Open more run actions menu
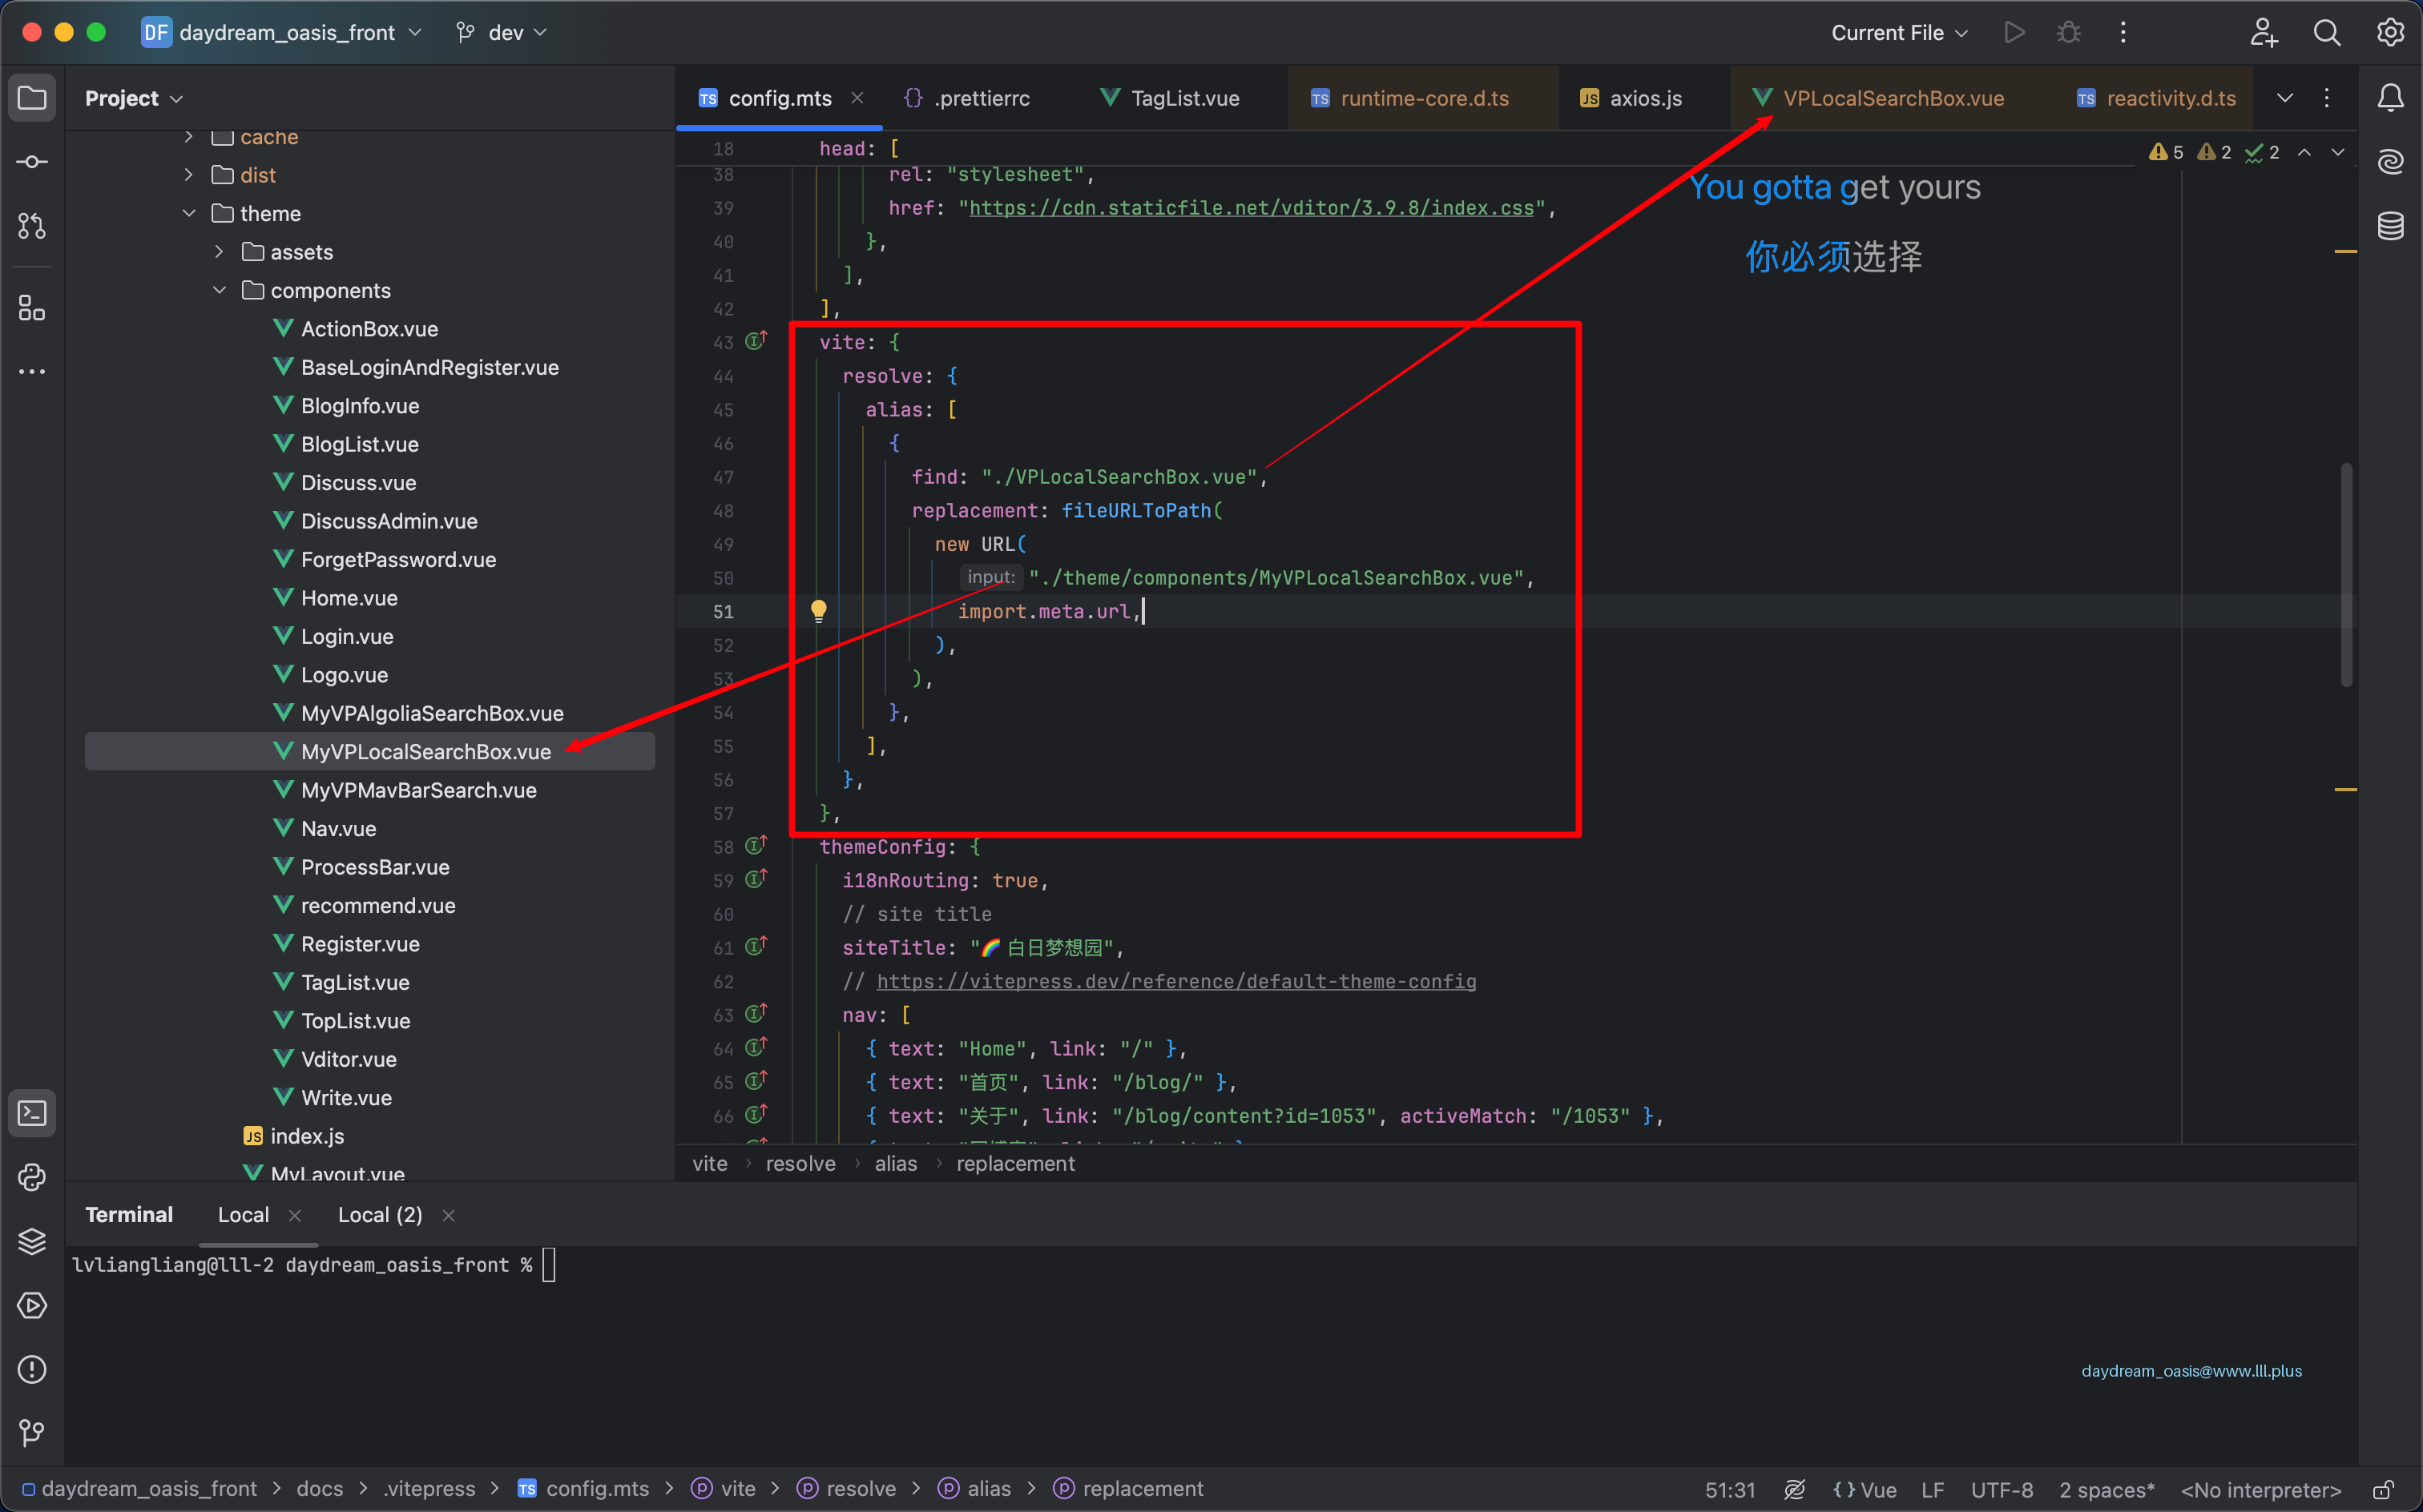Screen dimensions: 2423x1512 point(2123,32)
